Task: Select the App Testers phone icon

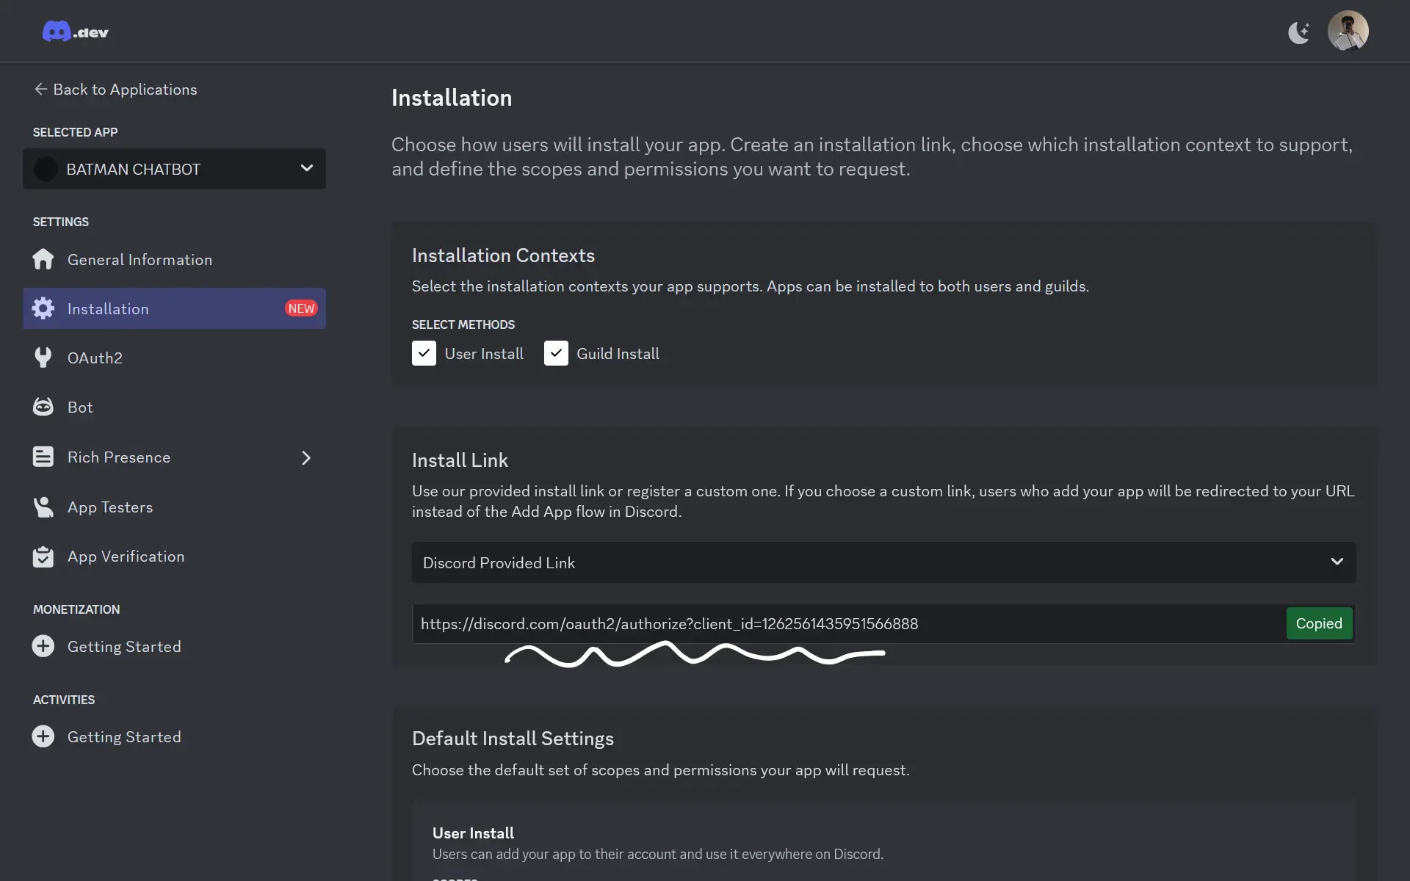Action: tap(43, 507)
